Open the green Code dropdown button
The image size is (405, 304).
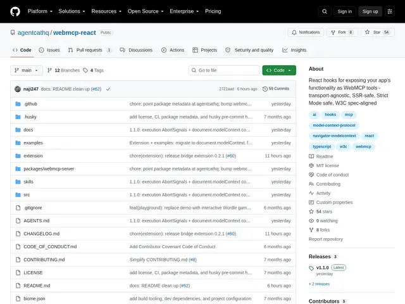(x=279, y=70)
